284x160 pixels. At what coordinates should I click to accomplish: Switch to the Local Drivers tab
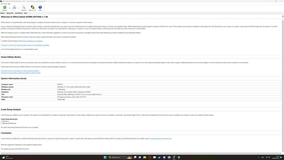pyautogui.click(x=19, y=13)
